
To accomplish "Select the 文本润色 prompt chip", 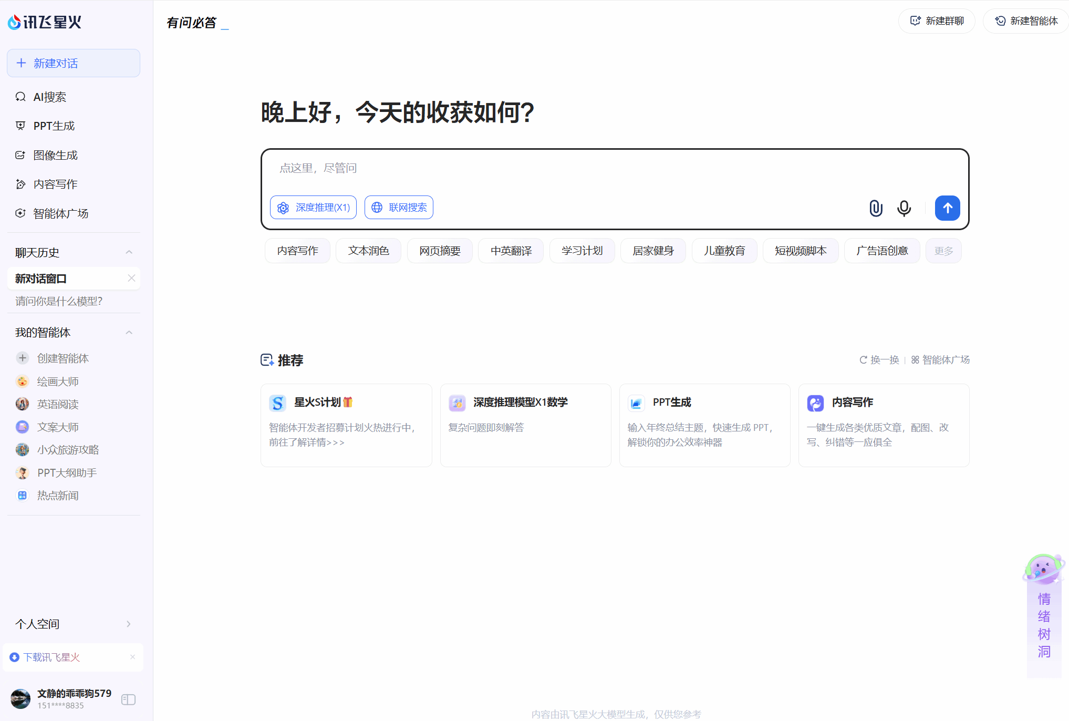I will (x=368, y=251).
